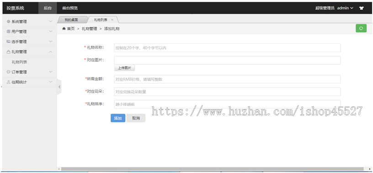The height and width of the screenshot is (173, 373).
Task: Focus the 对应花朵 input field
Action: pyautogui.click(x=227, y=91)
